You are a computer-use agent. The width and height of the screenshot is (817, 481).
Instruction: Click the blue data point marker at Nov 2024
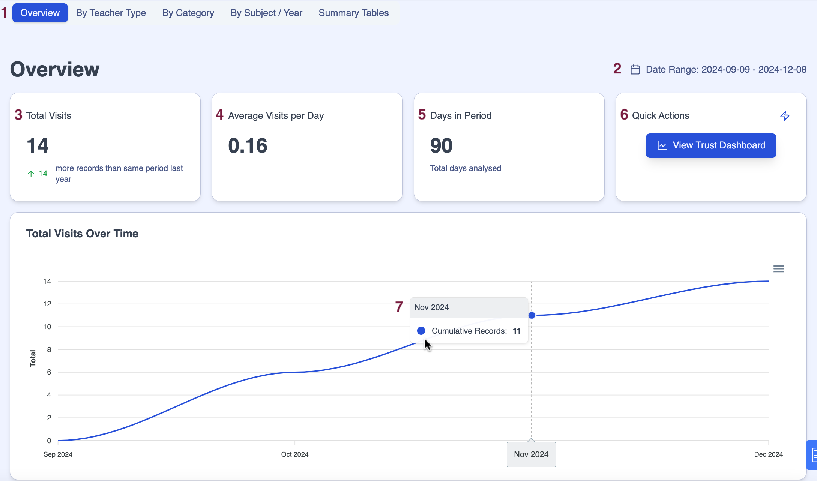point(532,315)
